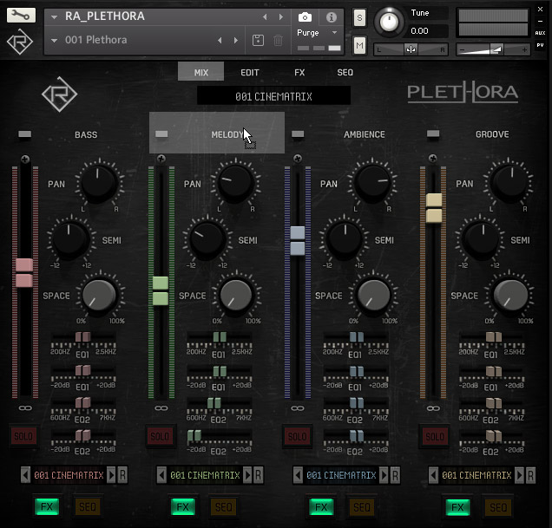The height and width of the screenshot is (528, 552).
Task: Expand the RA_PLETHORA instrument dropdown
Action: point(54,16)
